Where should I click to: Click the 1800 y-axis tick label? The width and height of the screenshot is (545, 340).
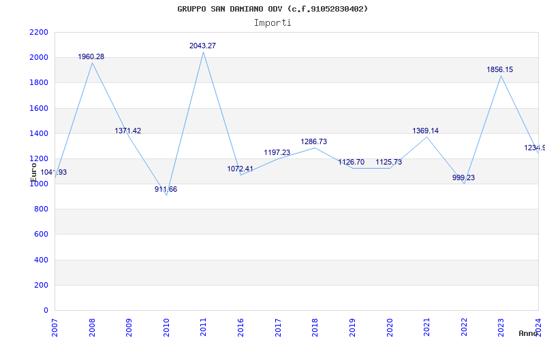pos(39,83)
